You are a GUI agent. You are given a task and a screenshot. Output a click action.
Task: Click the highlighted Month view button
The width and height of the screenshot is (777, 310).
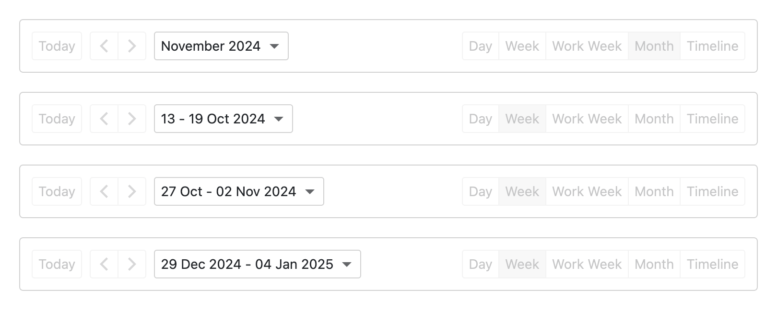point(654,46)
